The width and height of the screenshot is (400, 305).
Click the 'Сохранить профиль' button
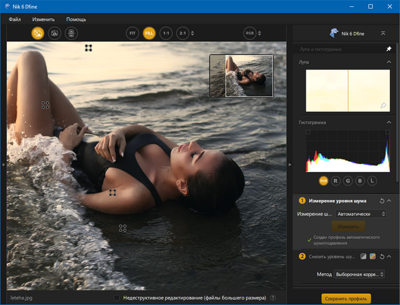[x=346, y=298]
